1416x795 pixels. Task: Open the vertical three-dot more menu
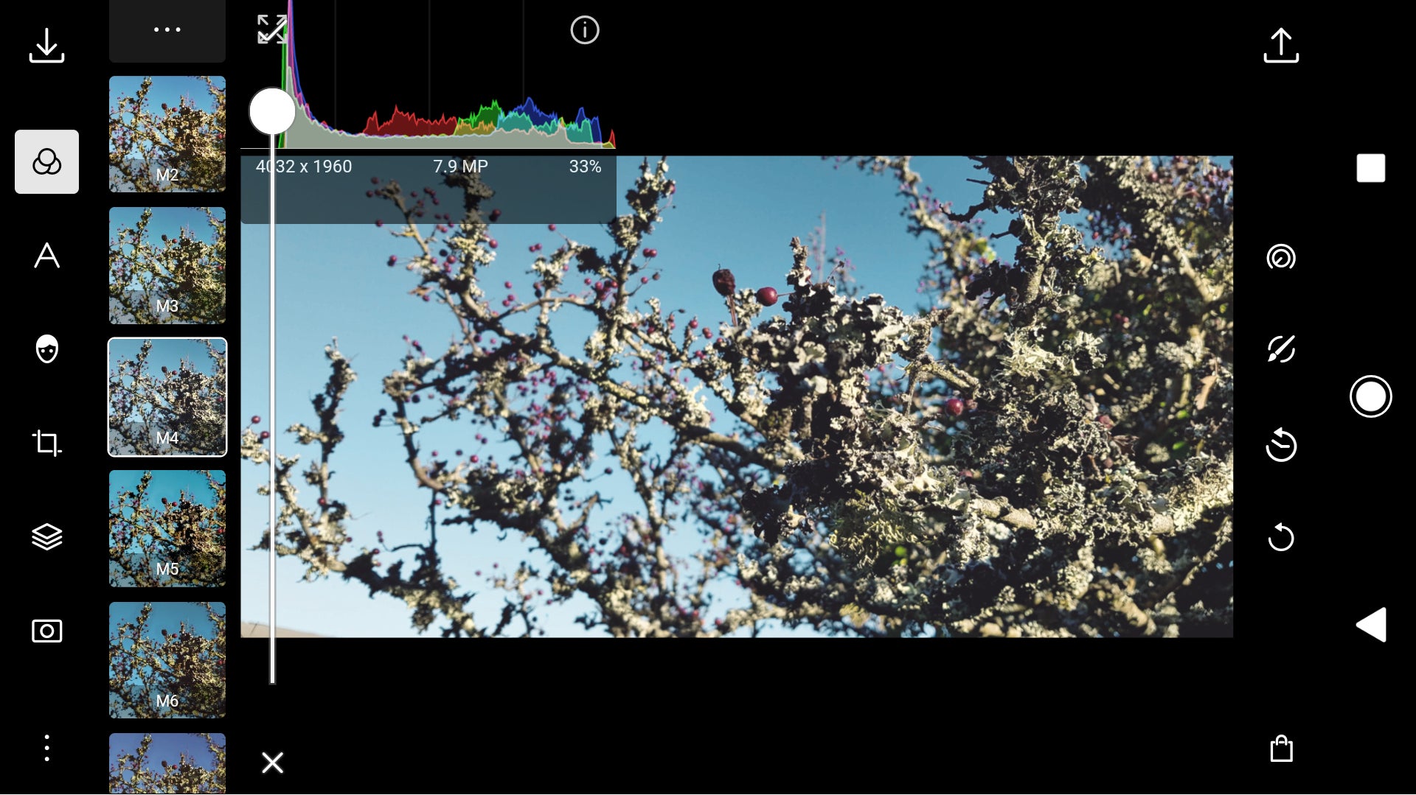46,748
